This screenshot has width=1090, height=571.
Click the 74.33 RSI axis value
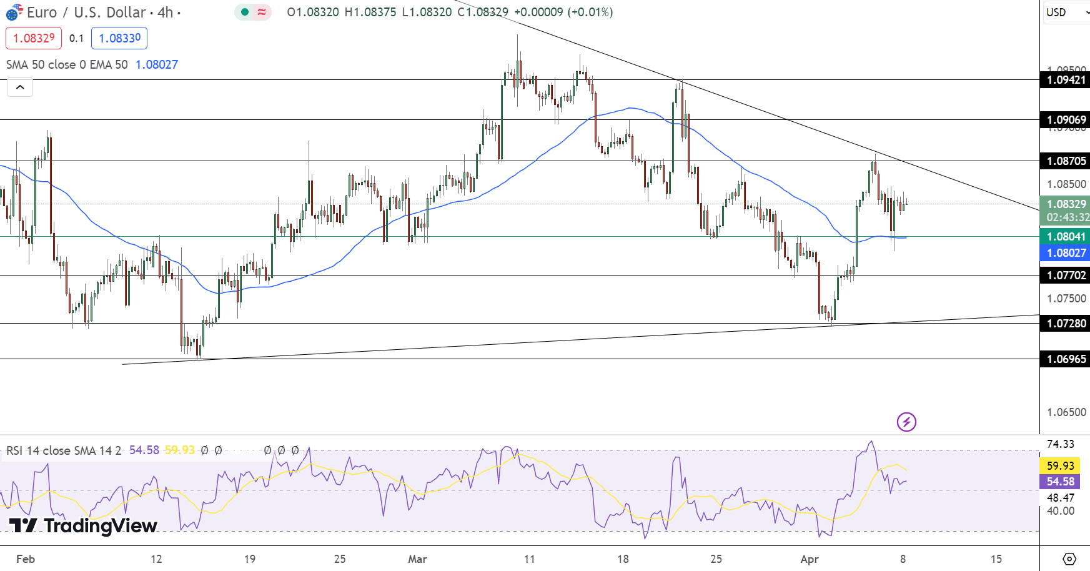tap(1061, 444)
